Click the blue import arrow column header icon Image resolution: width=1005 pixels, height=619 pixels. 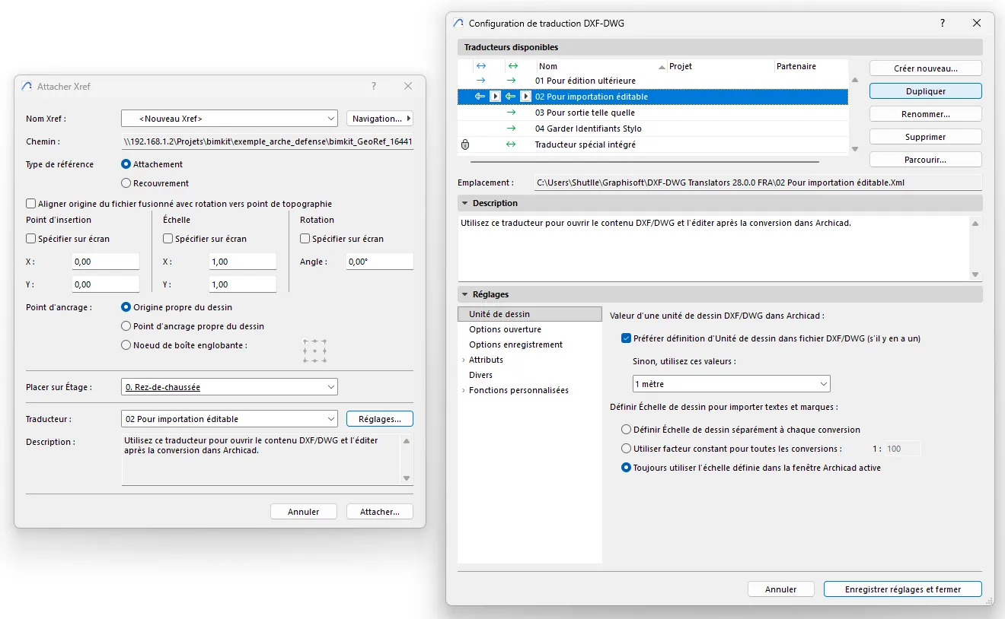tap(480, 66)
